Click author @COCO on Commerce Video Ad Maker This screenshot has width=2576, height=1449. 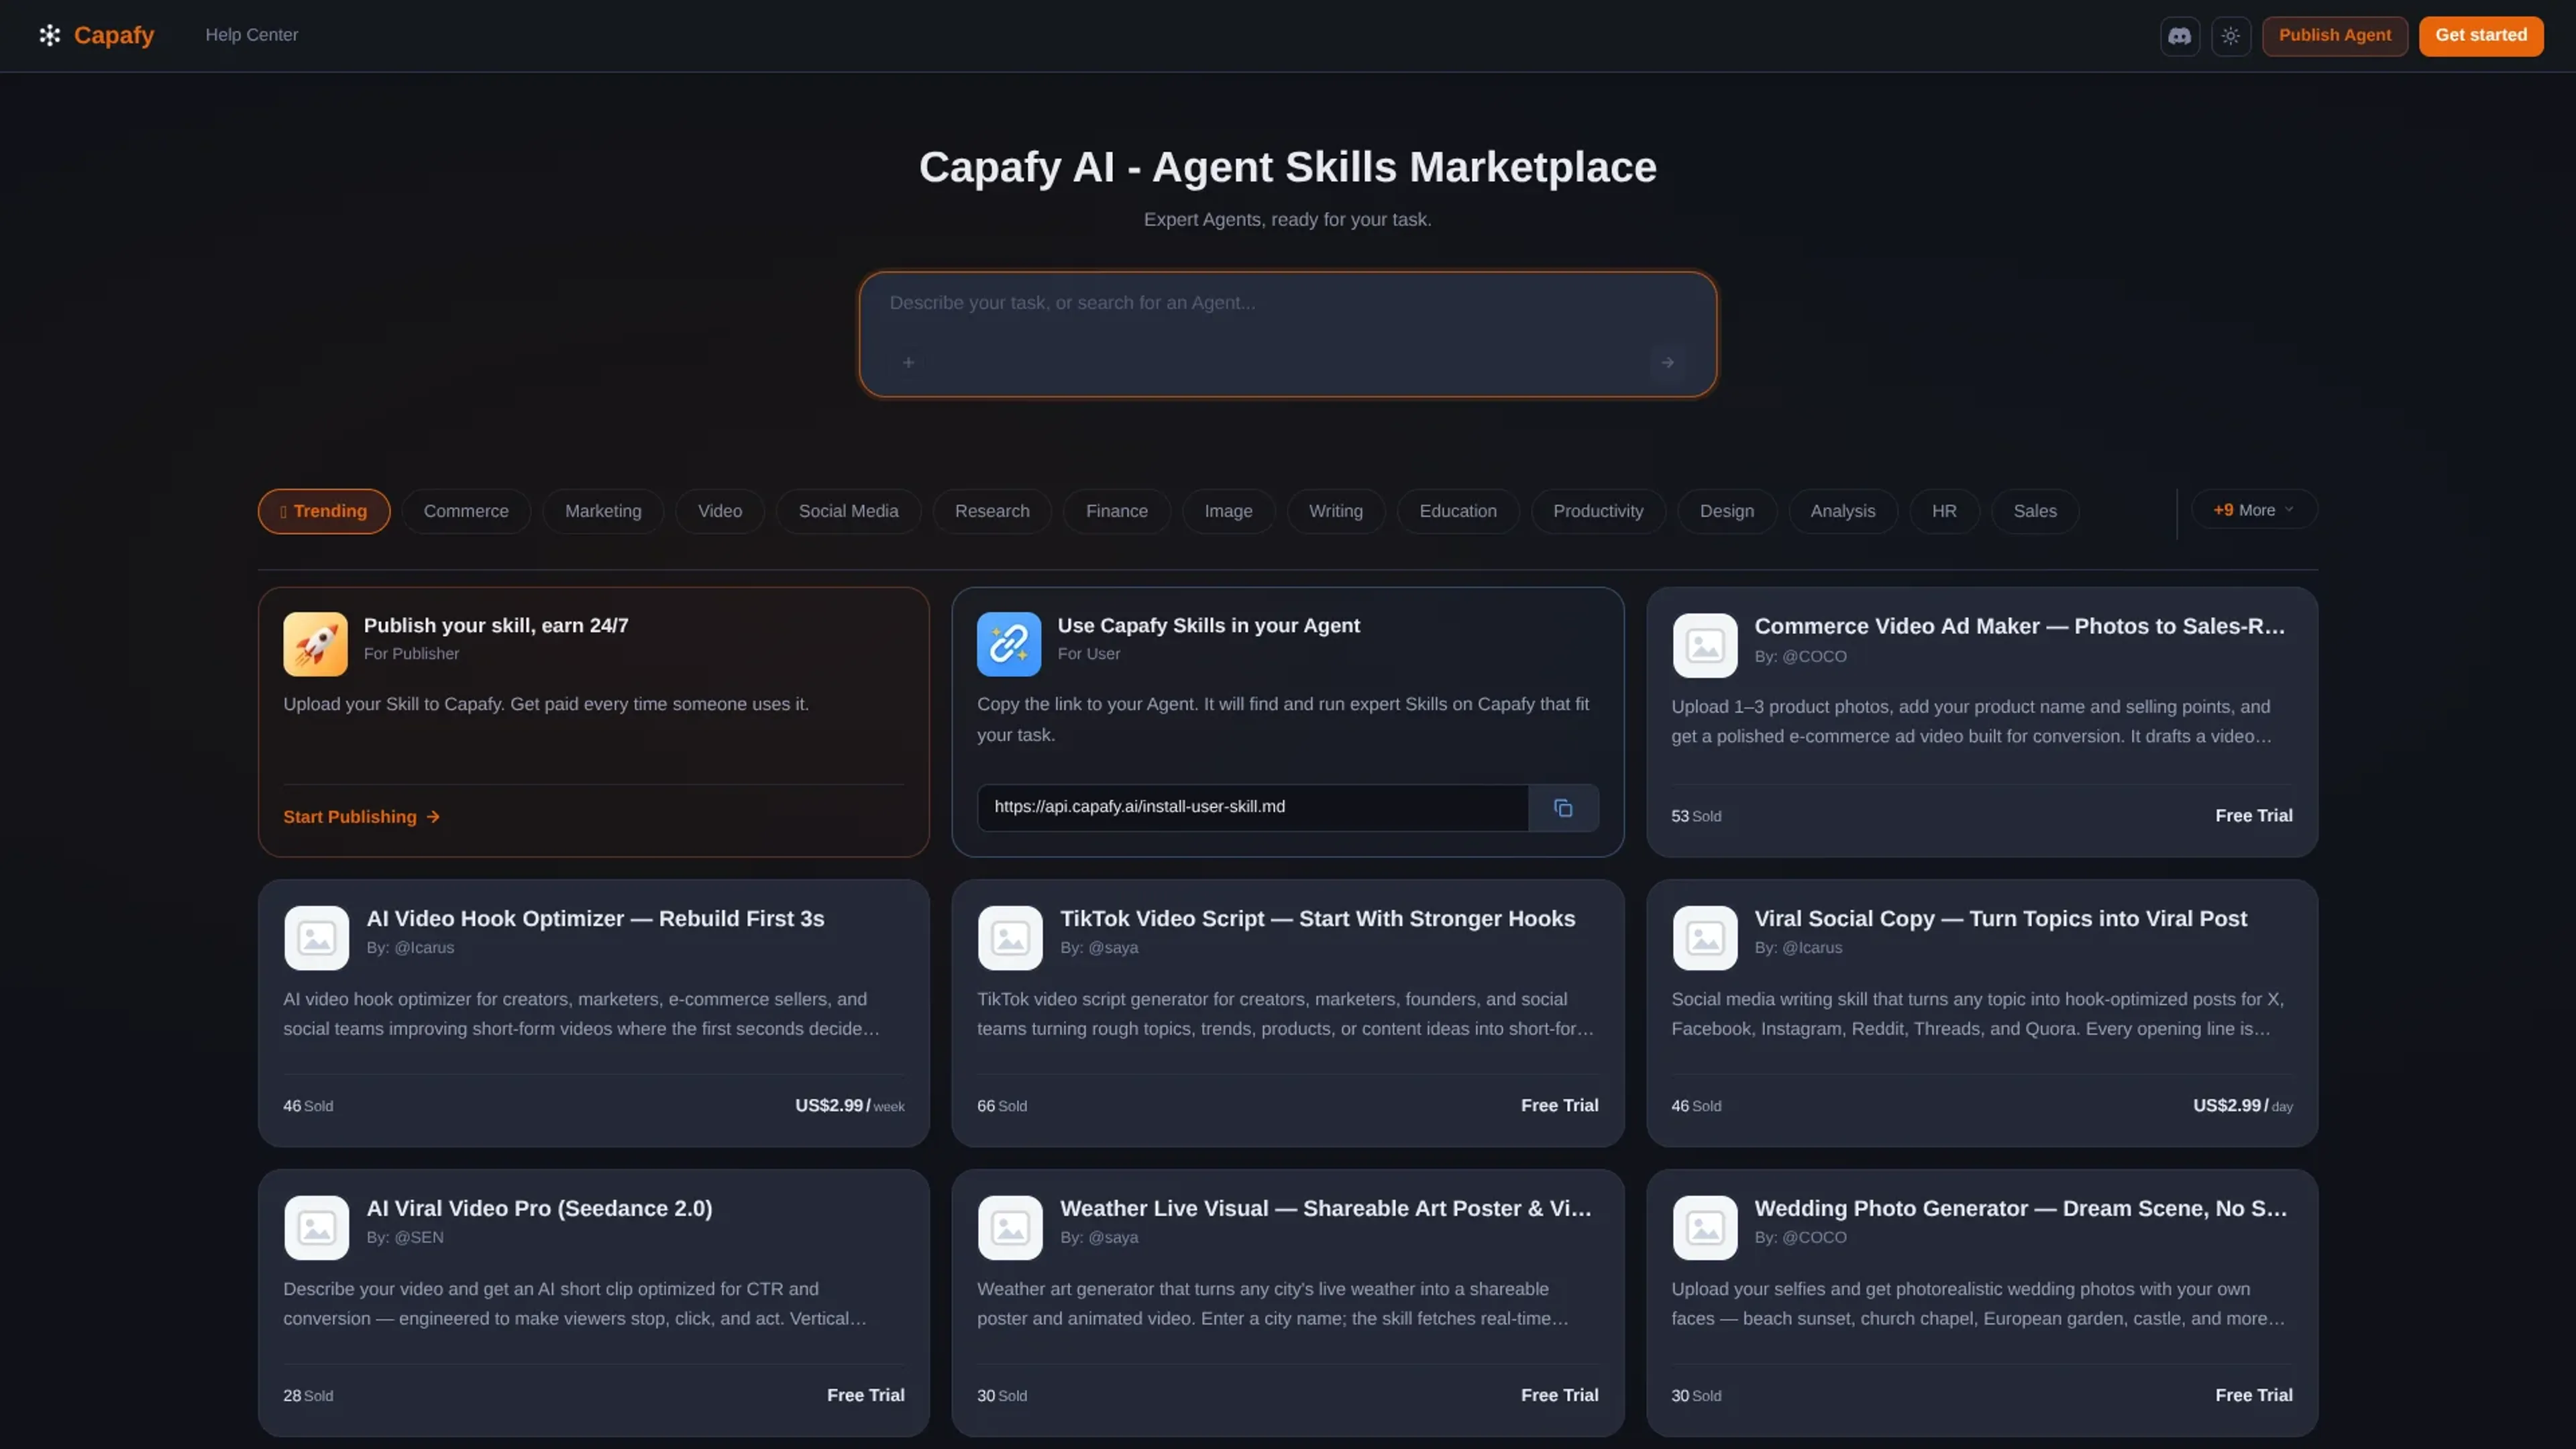[1814, 657]
